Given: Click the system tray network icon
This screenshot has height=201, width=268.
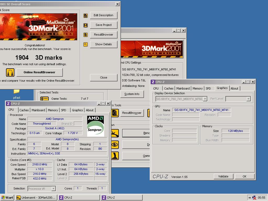Looking at the screenshot, I should pos(254,198).
